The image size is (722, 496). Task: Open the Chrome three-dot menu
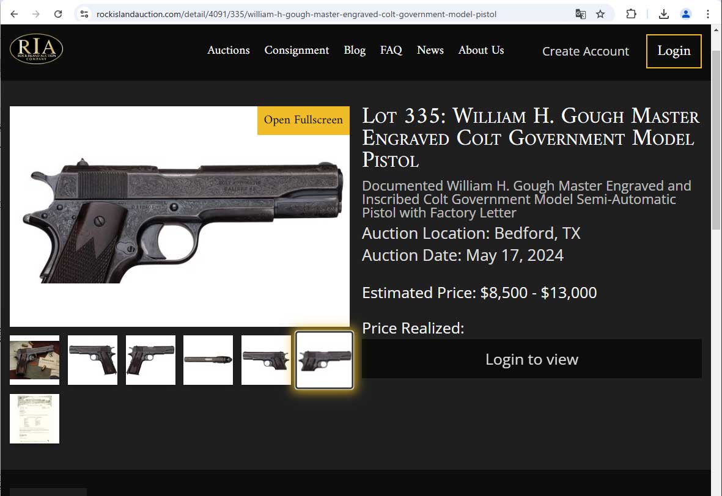[708, 14]
